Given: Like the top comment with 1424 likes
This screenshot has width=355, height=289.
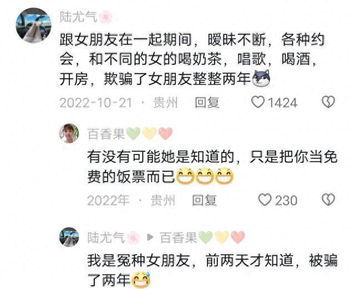Looking at the screenshot, I should (x=258, y=102).
